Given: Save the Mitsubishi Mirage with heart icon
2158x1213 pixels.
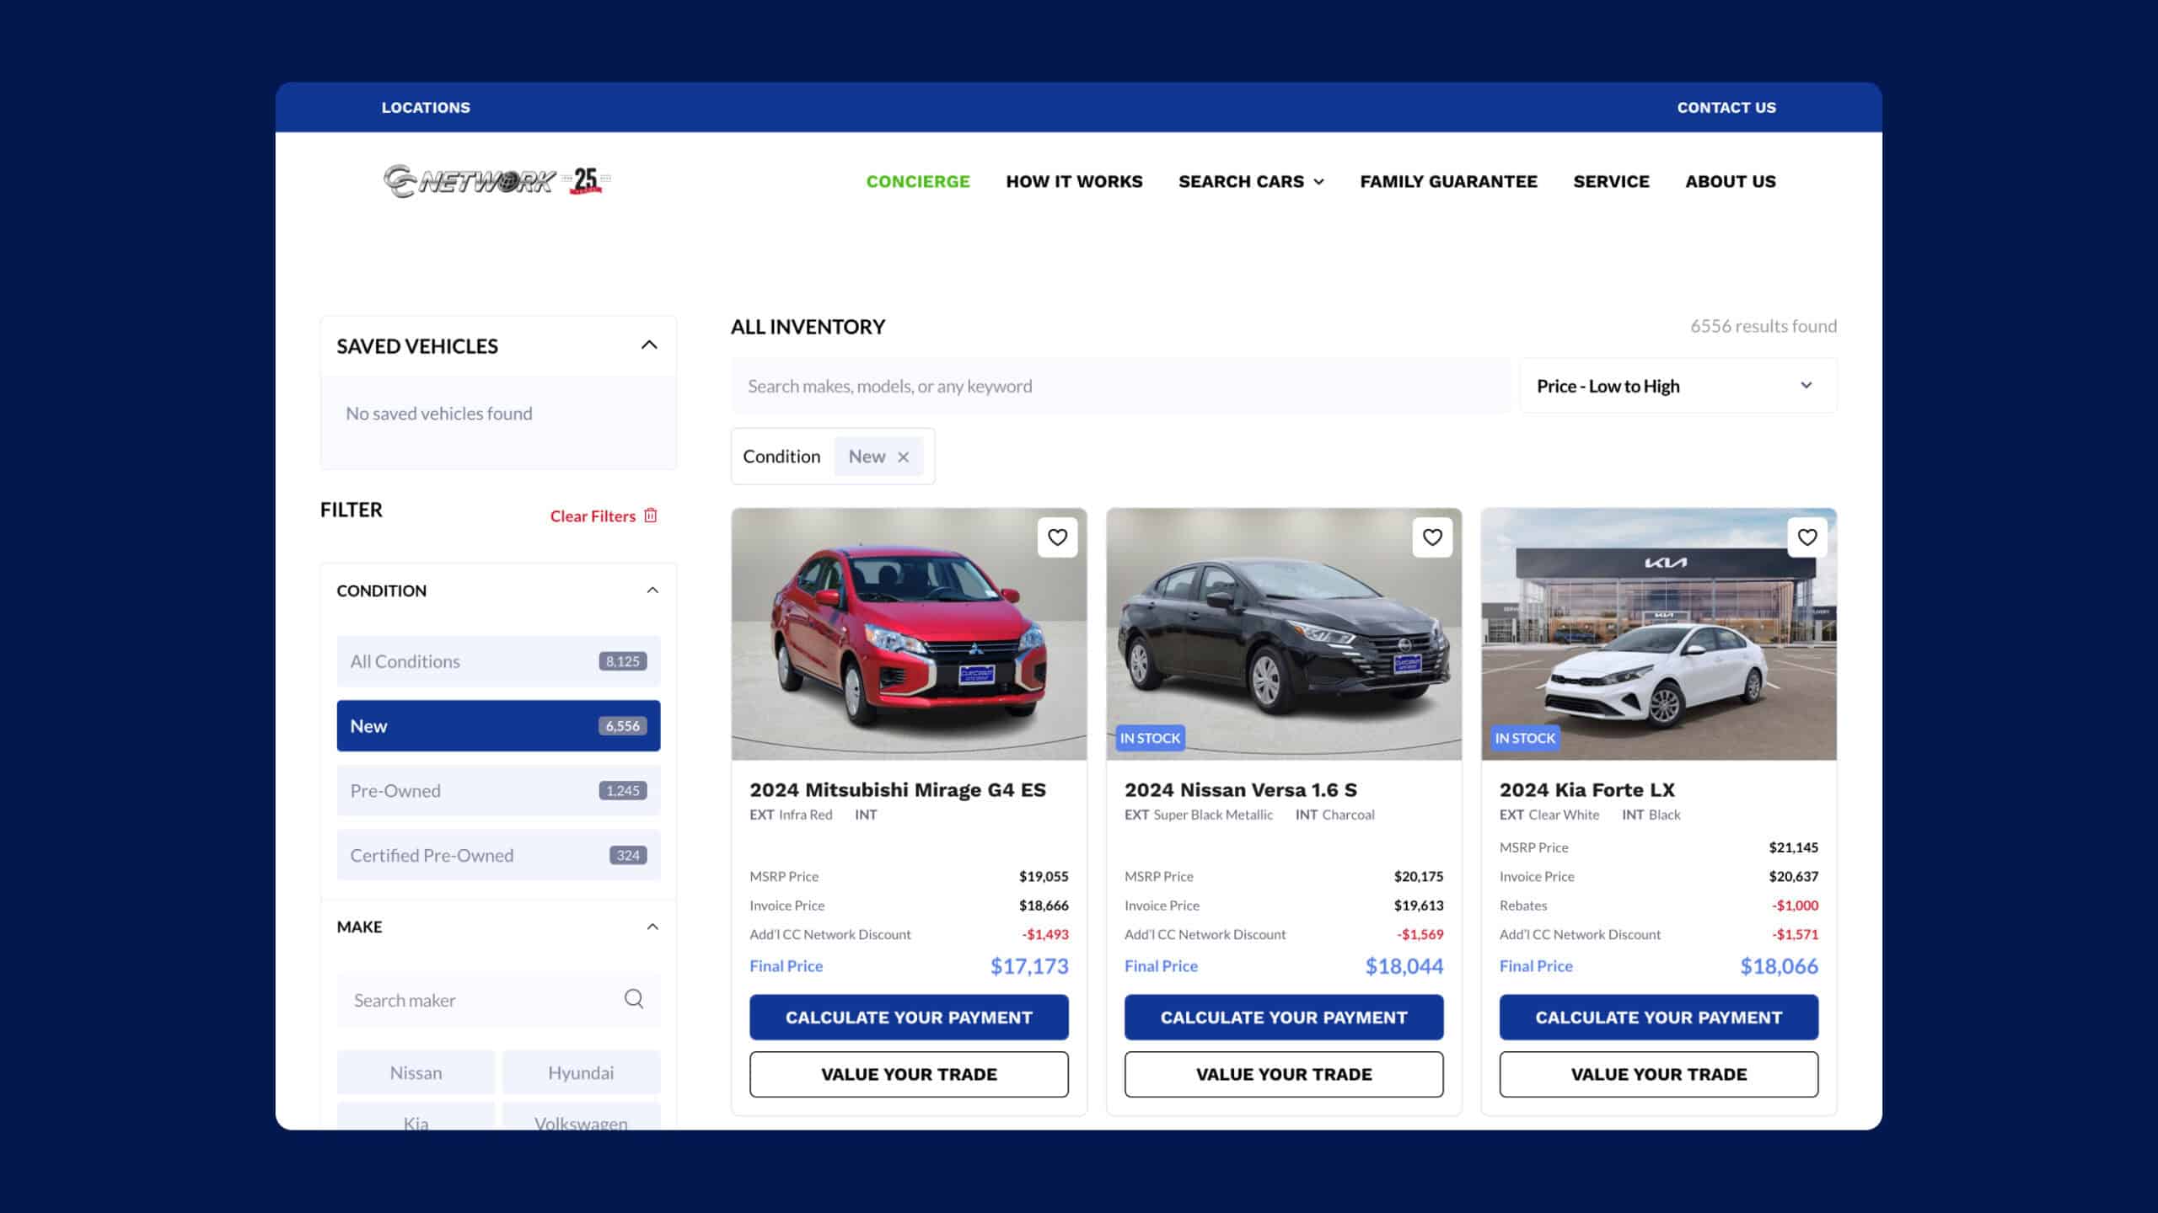Looking at the screenshot, I should [x=1057, y=537].
